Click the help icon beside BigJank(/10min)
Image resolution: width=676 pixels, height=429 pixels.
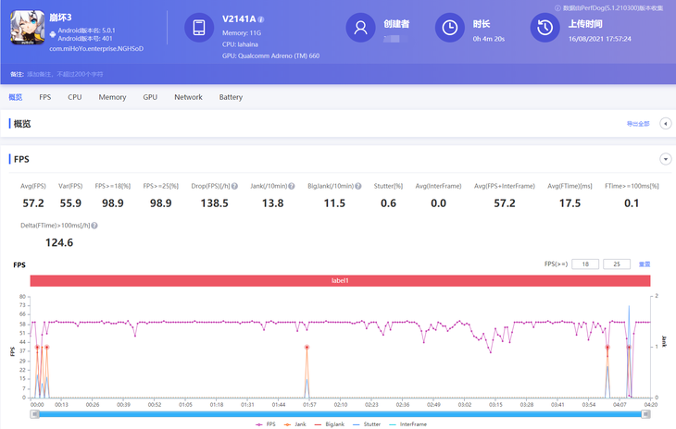click(362, 186)
